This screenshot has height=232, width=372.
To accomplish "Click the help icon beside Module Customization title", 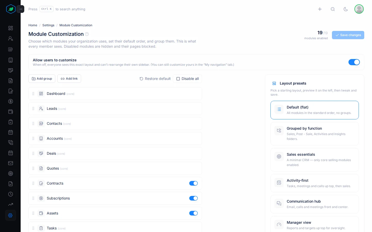I will [87, 34].
